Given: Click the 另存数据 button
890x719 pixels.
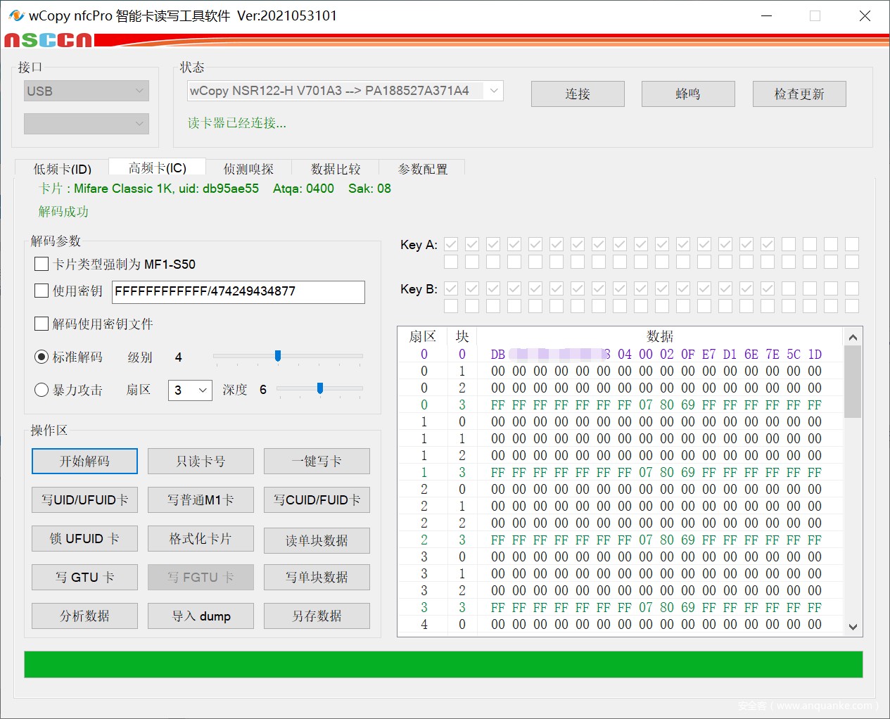Looking at the screenshot, I should tap(317, 616).
